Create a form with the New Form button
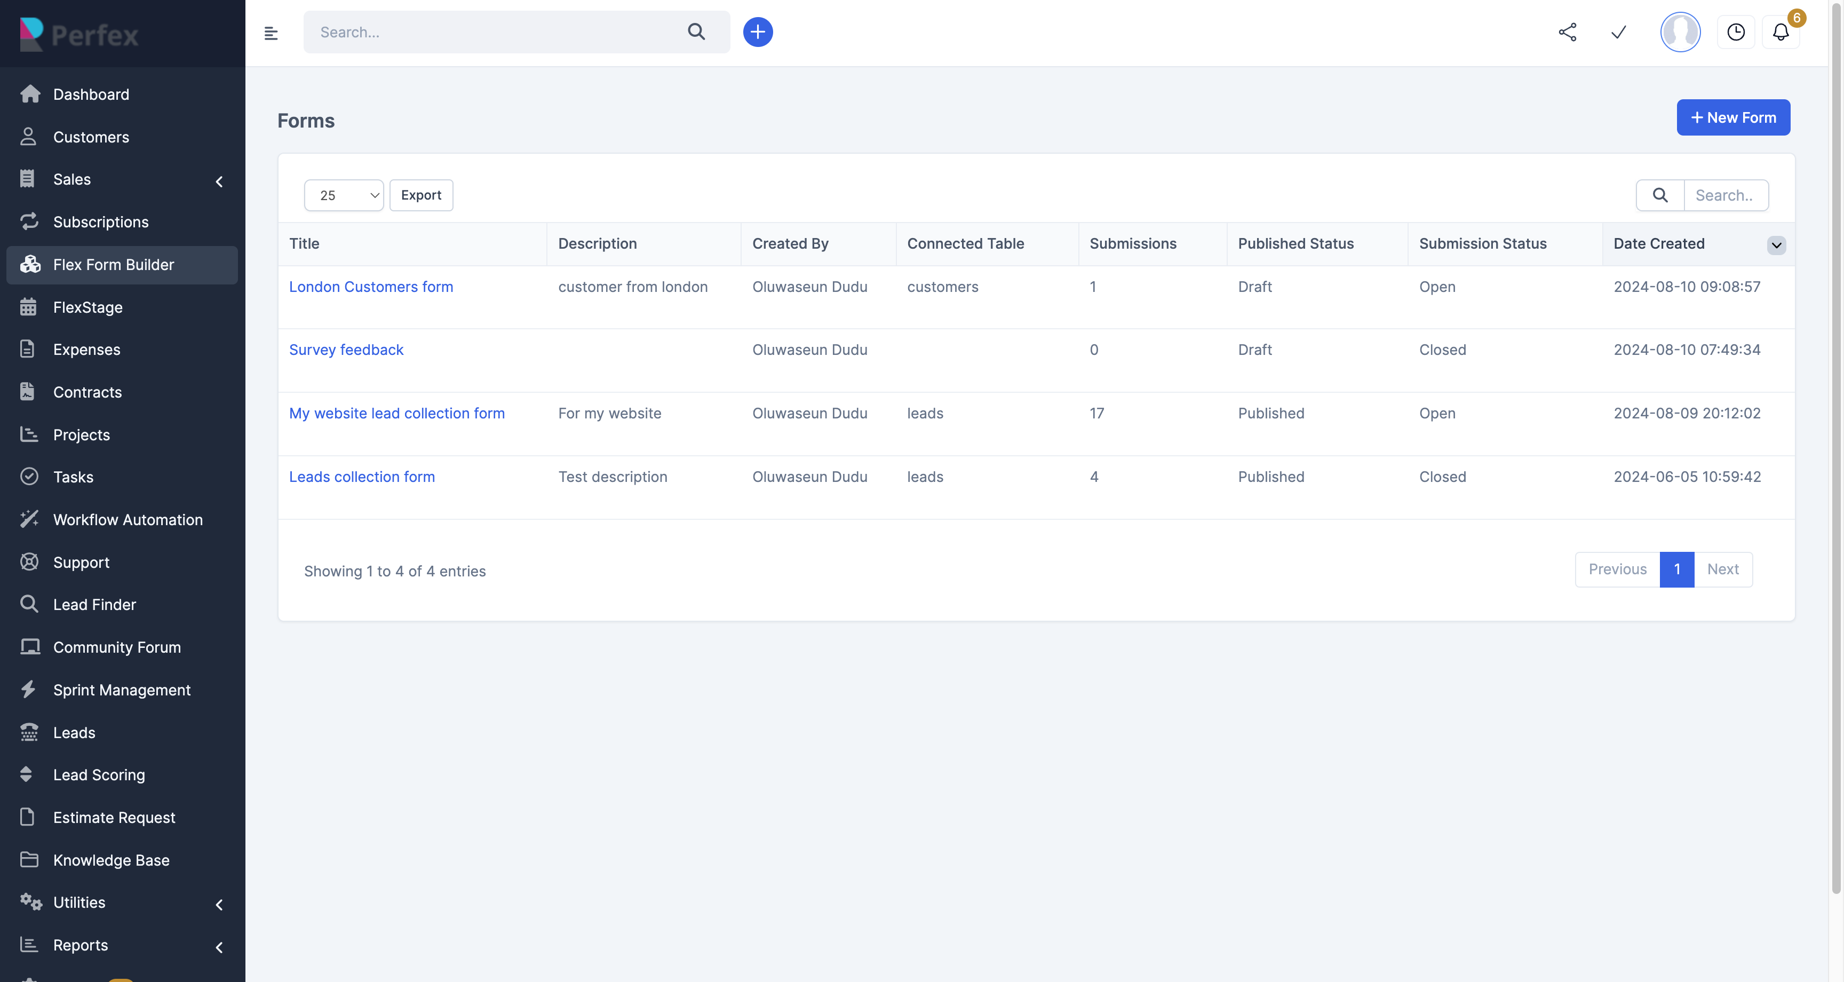The width and height of the screenshot is (1844, 982). point(1733,117)
